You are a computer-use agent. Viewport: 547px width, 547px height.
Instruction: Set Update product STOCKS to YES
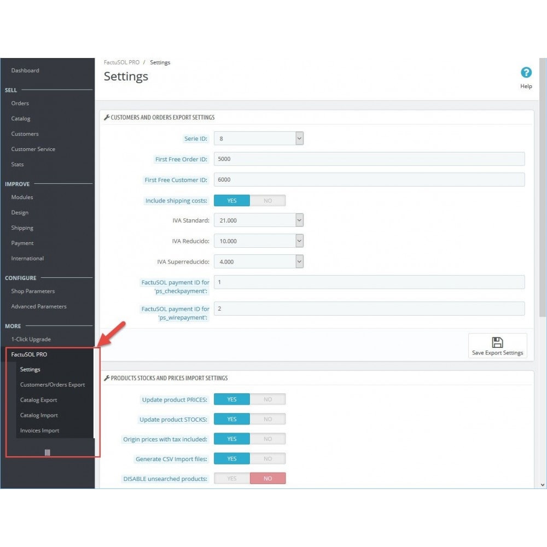231,419
